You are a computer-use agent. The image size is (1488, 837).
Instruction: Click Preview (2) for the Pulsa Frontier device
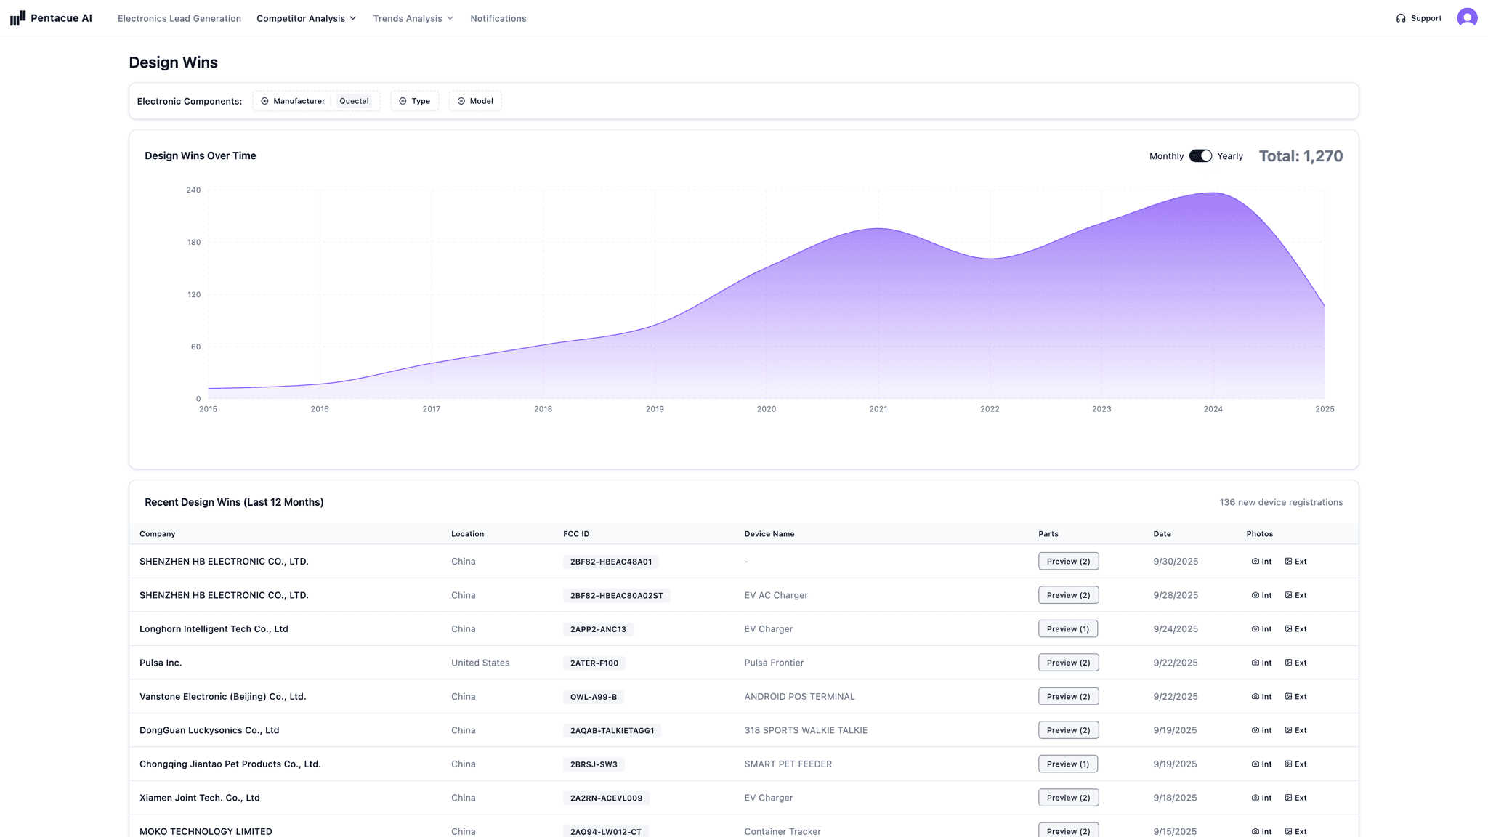[x=1067, y=662]
